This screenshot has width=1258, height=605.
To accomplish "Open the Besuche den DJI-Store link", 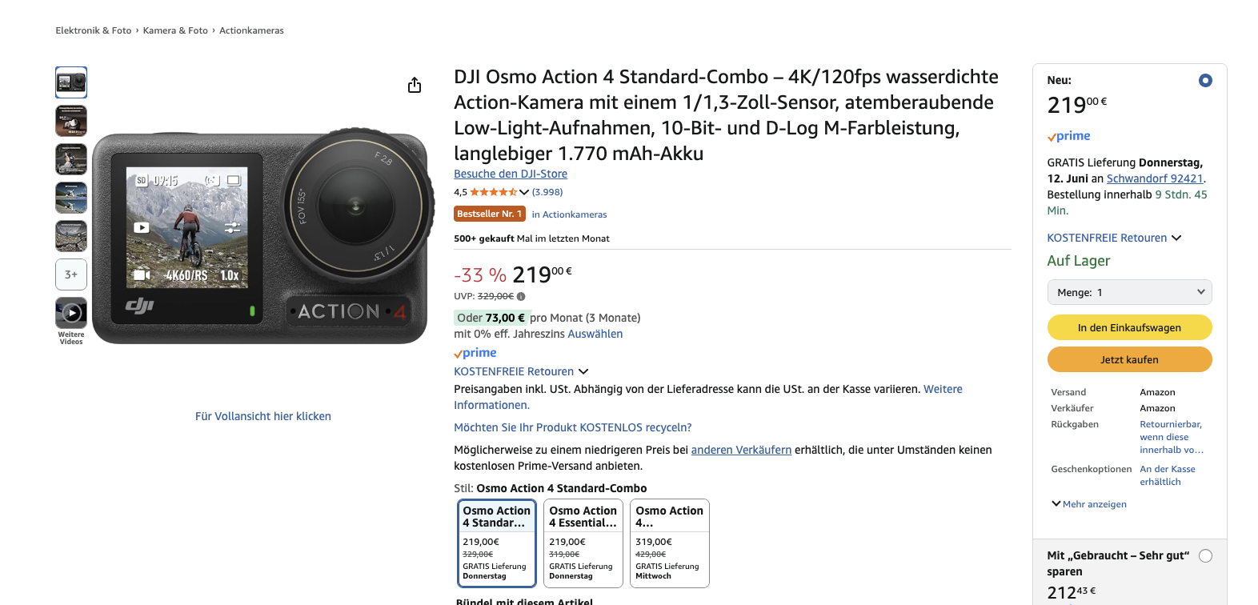I will pos(511,174).
